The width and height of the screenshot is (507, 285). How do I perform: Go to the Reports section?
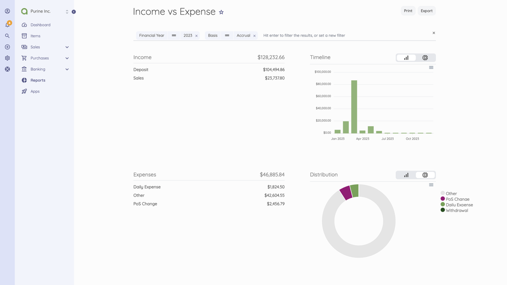click(x=38, y=80)
